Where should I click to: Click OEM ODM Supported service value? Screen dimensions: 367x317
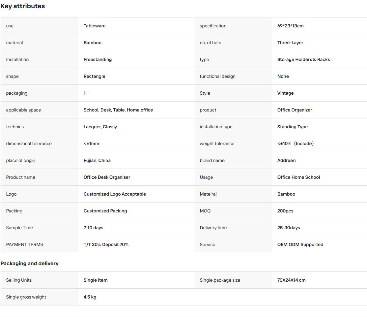(300, 245)
